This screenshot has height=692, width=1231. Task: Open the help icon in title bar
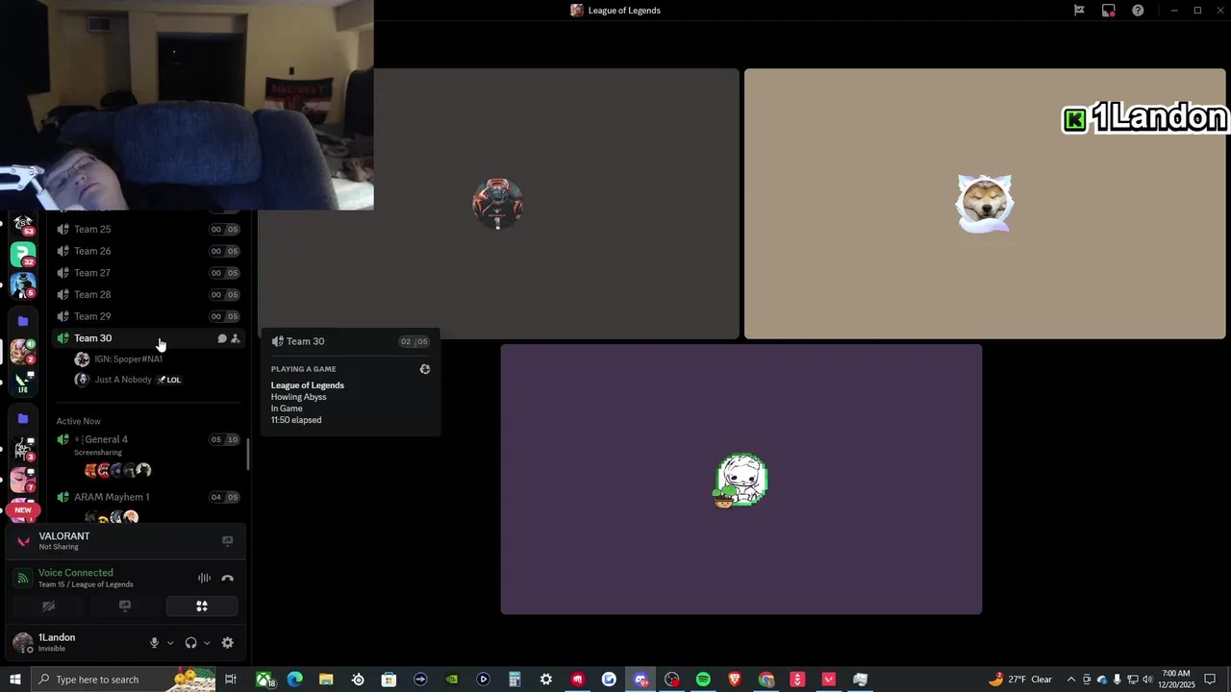click(x=1138, y=11)
